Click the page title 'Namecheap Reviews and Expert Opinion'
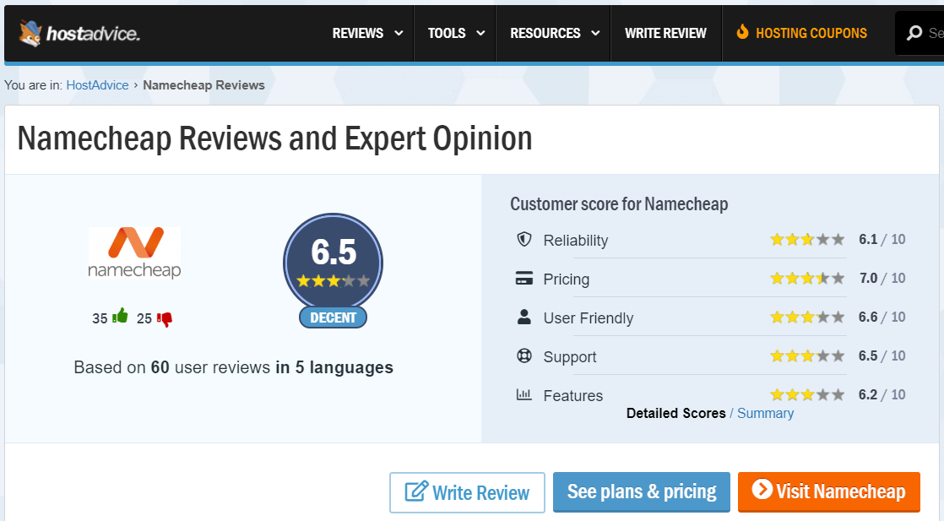Viewport: 944px width, 521px height. (274, 138)
